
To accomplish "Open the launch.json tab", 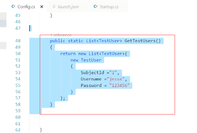I will tap(68, 7).
